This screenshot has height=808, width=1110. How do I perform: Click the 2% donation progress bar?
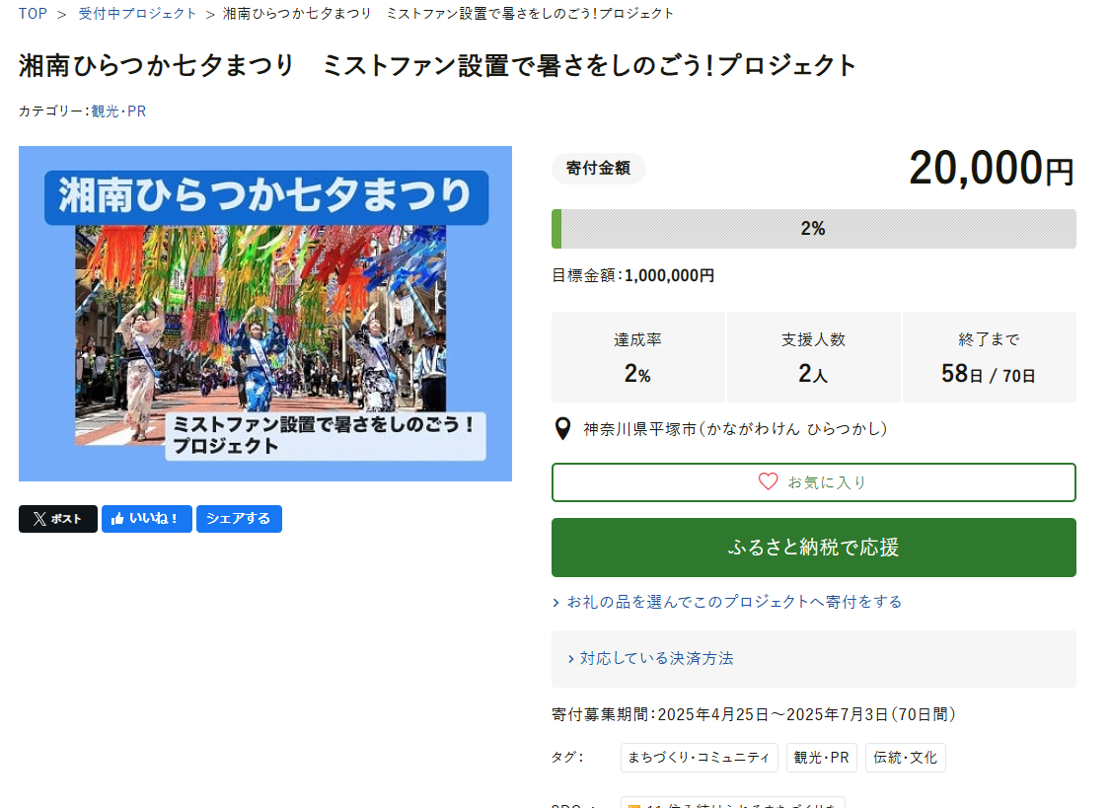(x=813, y=229)
